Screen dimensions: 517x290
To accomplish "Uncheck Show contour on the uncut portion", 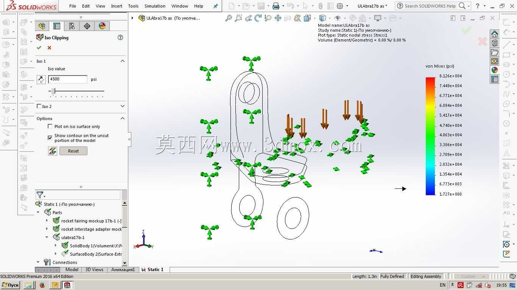I will click(x=50, y=138).
